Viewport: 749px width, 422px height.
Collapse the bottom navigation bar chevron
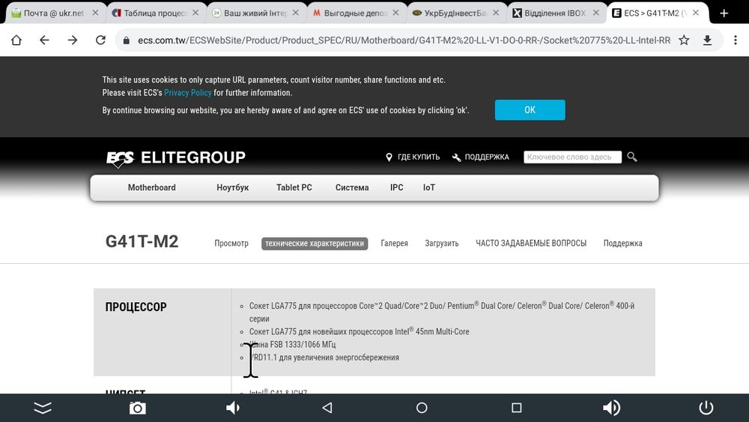click(x=43, y=408)
